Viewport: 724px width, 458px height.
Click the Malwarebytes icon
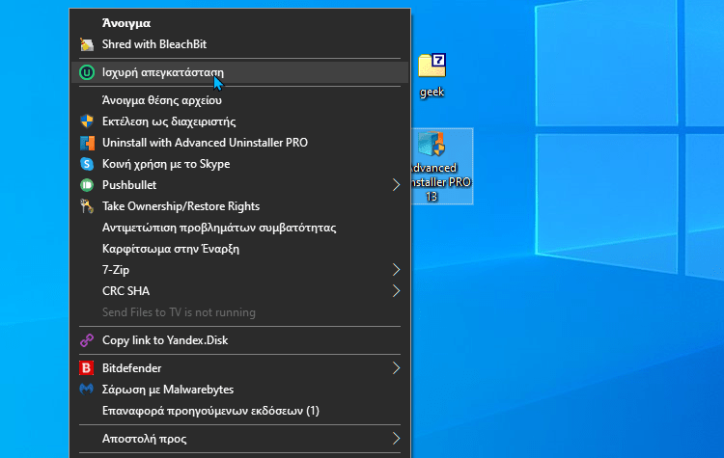87,390
